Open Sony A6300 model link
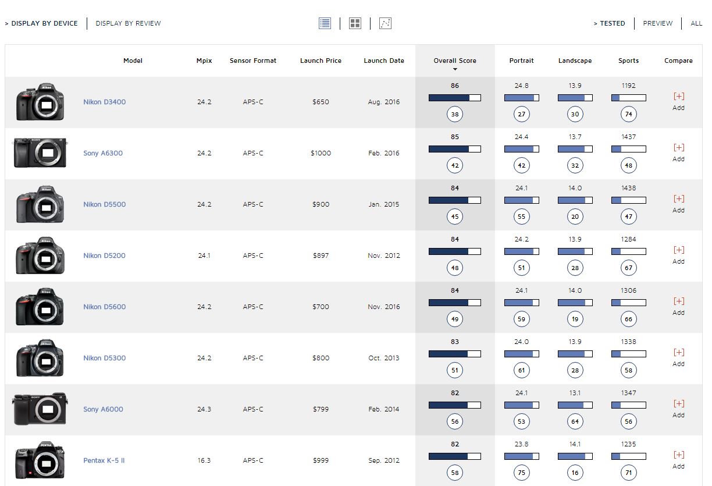The width and height of the screenshot is (712, 486). (103, 153)
